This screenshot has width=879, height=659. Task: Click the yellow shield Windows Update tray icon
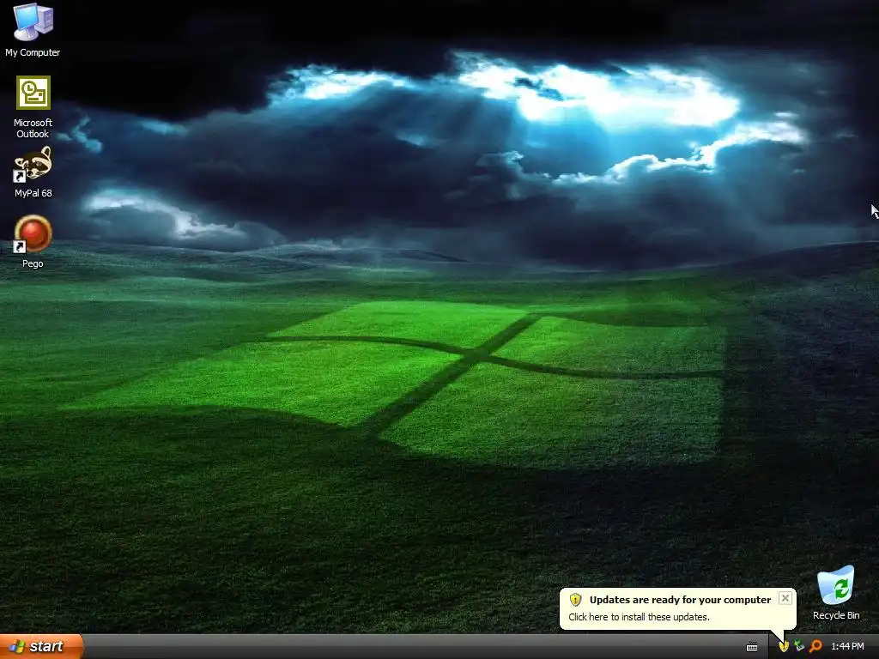pyautogui.click(x=784, y=647)
